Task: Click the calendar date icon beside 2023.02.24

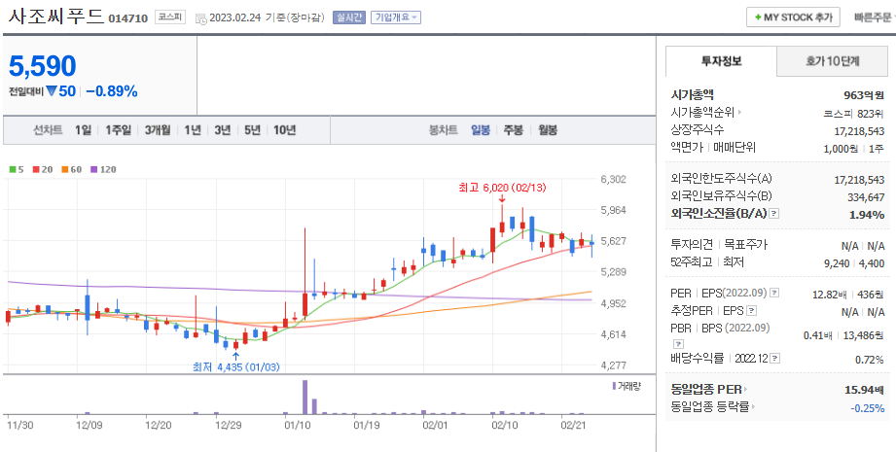Action: coord(201,18)
